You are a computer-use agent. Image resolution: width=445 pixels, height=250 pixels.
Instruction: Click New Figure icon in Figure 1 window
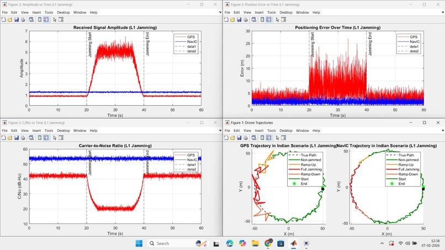point(226,137)
